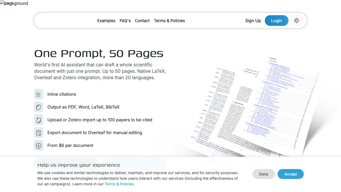
Task: Select the "From $6 per document" text
Action: click(x=70, y=145)
